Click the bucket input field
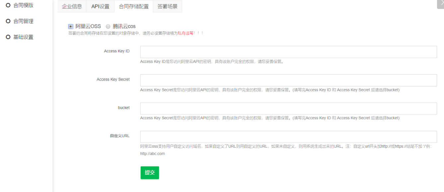This screenshot has width=444, height=192. [288, 109]
